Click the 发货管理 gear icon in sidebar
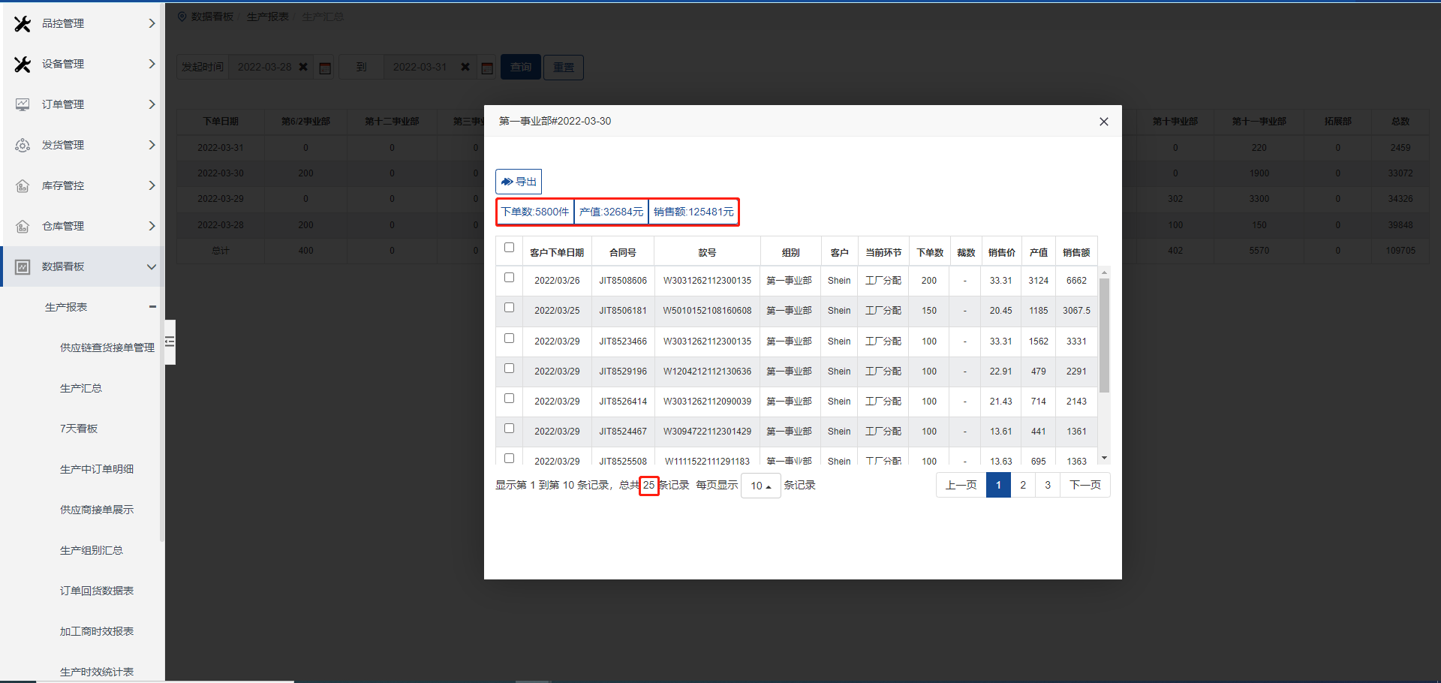The width and height of the screenshot is (1441, 683). 23,145
